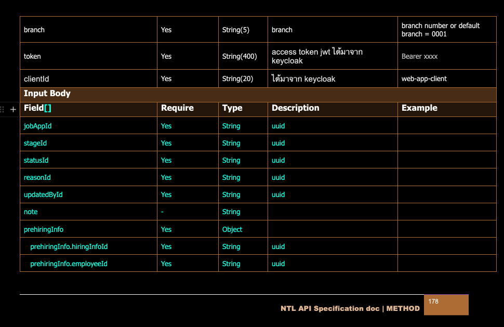The width and height of the screenshot is (504, 327).
Task: Select the reasonId field name
Action: (37, 177)
